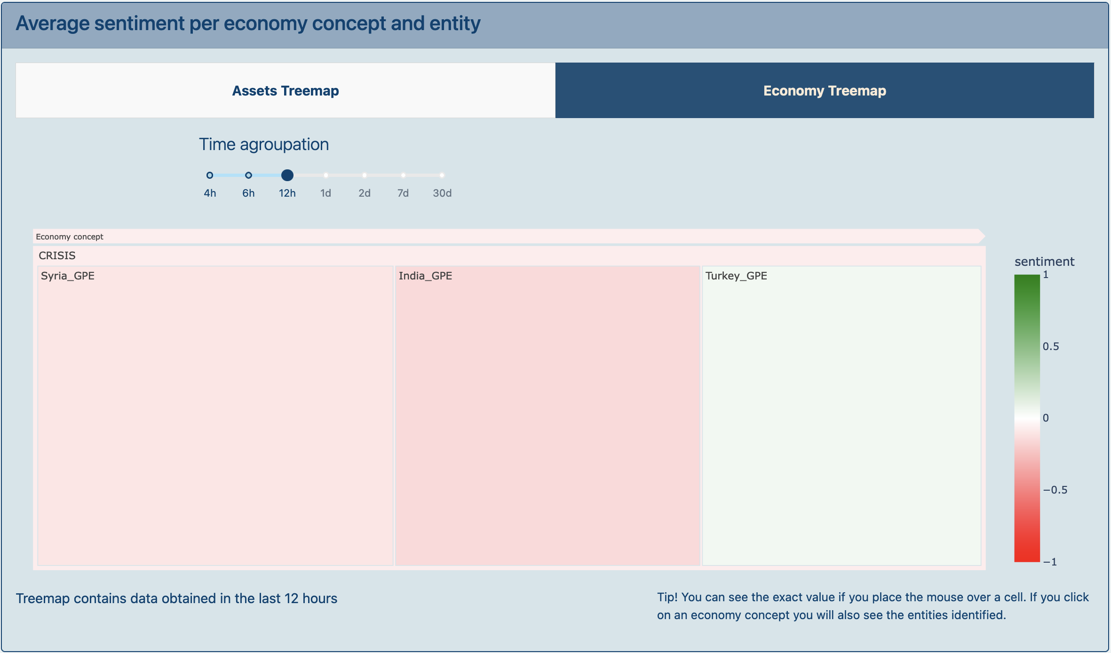
Task: Click the 'Time agroupation' label
Action: [264, 144]
